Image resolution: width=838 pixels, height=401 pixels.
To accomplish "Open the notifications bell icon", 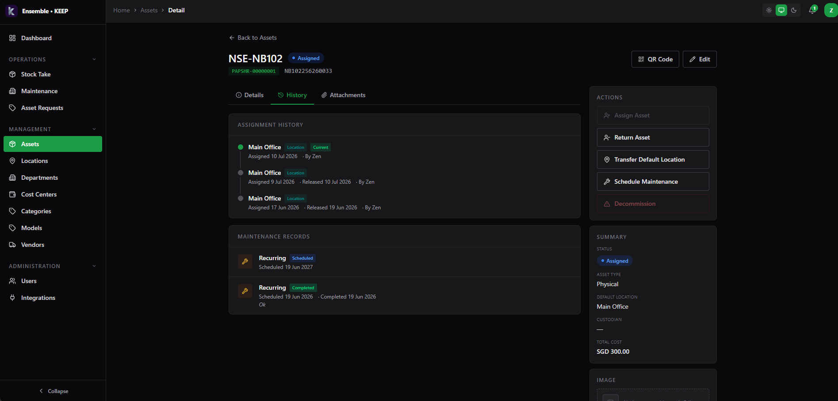I will (812, 10).
